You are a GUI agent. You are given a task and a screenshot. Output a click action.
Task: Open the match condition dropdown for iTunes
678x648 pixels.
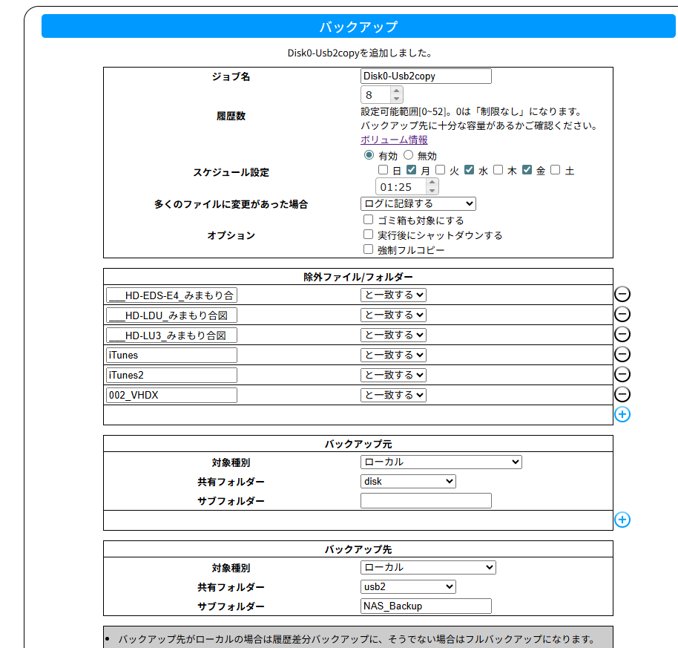click(x=393, y=355)
